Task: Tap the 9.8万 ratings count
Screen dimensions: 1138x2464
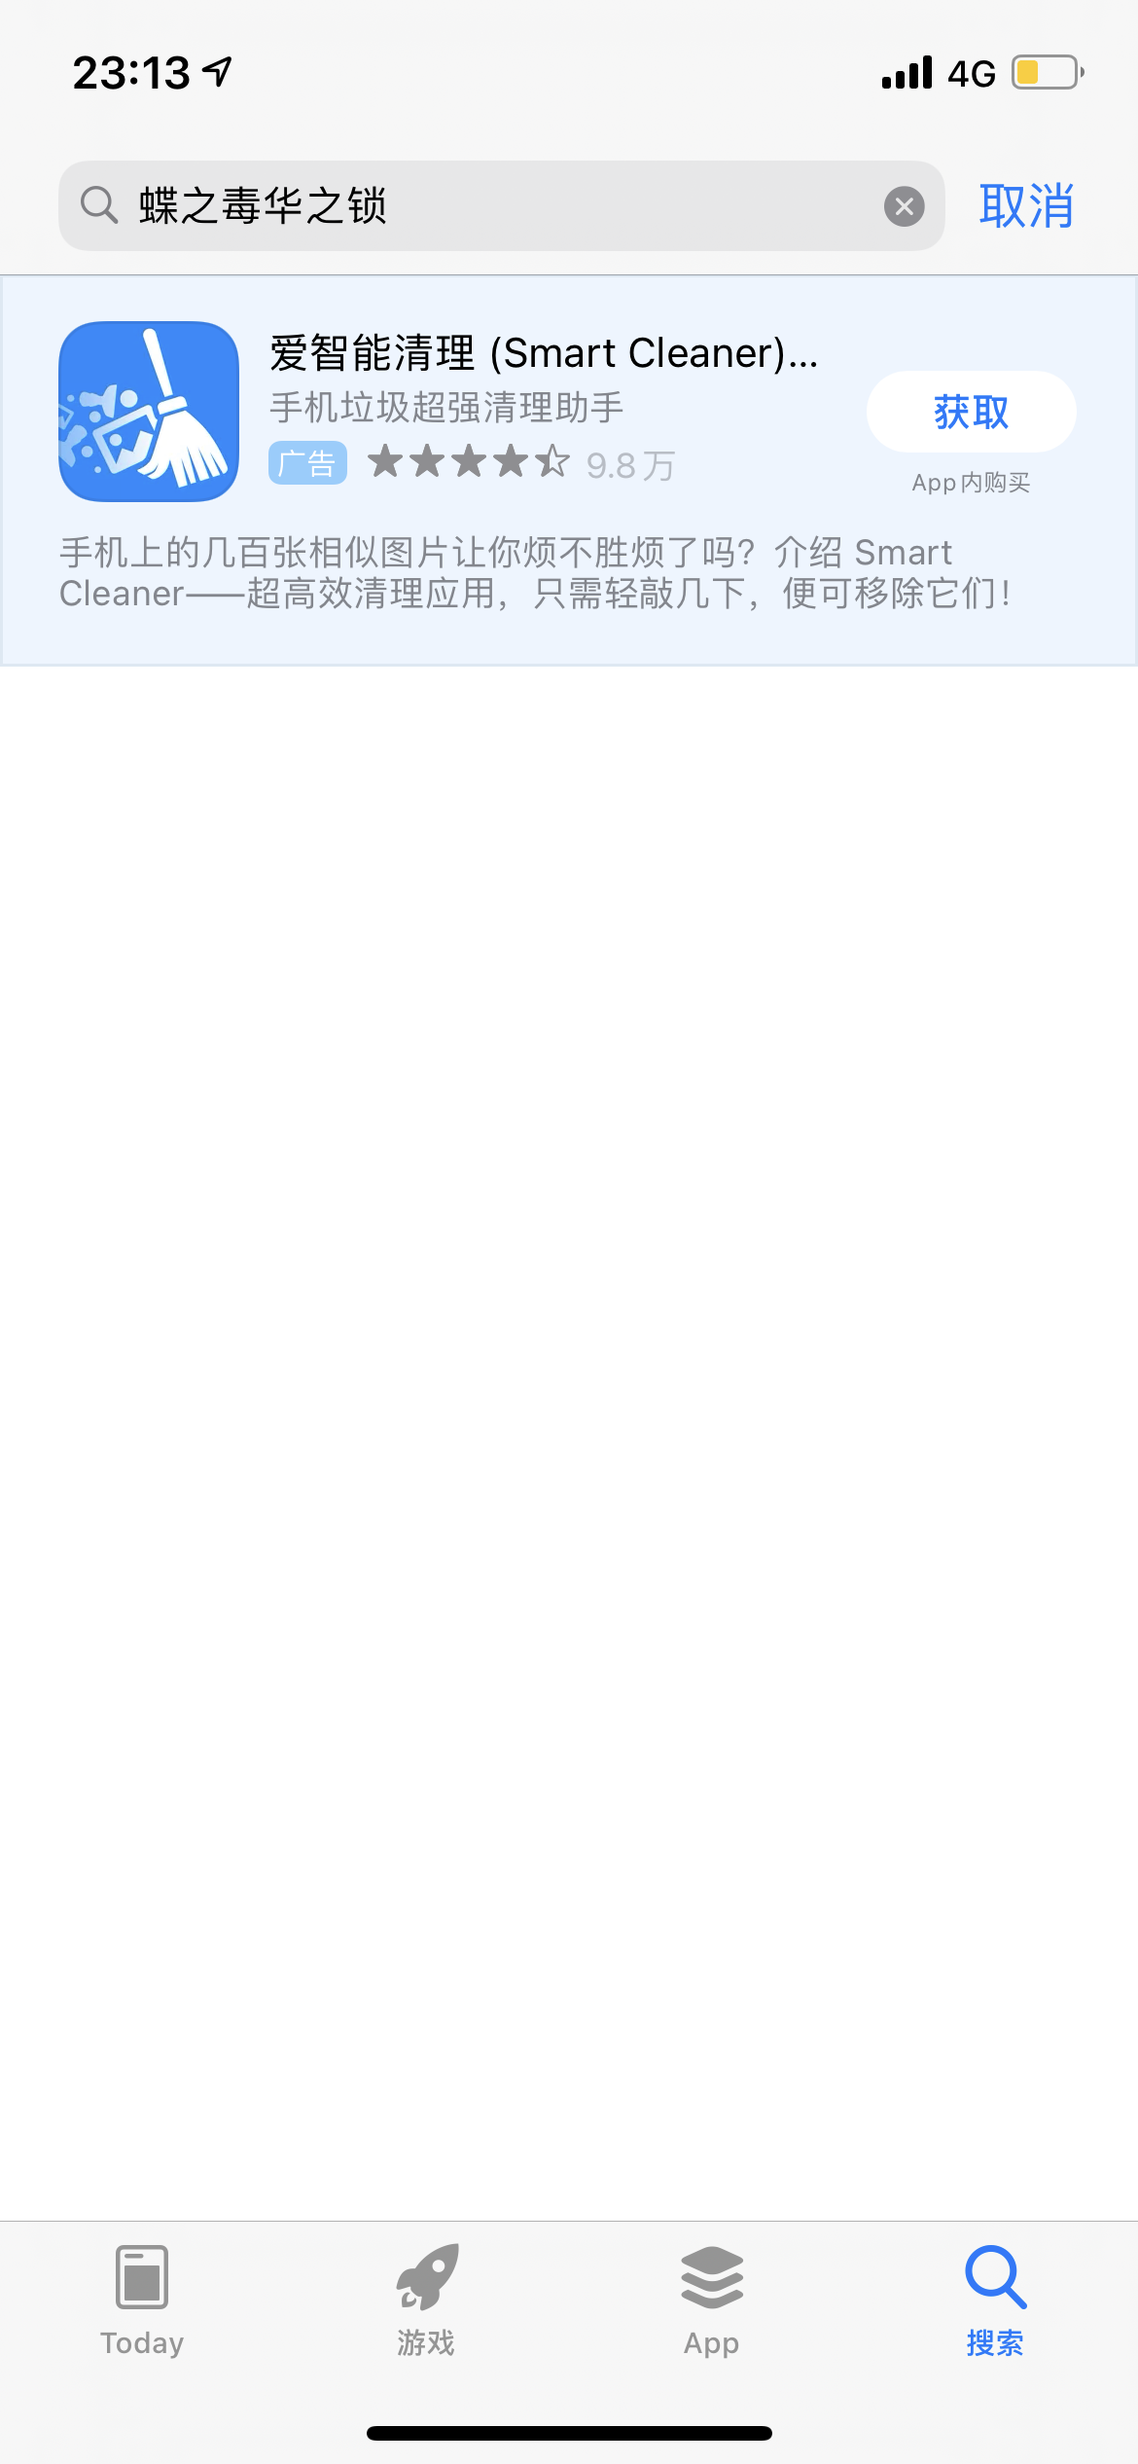Action: tap(630, 465)
